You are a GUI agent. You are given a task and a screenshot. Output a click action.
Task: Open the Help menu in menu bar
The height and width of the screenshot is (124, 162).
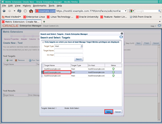[59, 6]
